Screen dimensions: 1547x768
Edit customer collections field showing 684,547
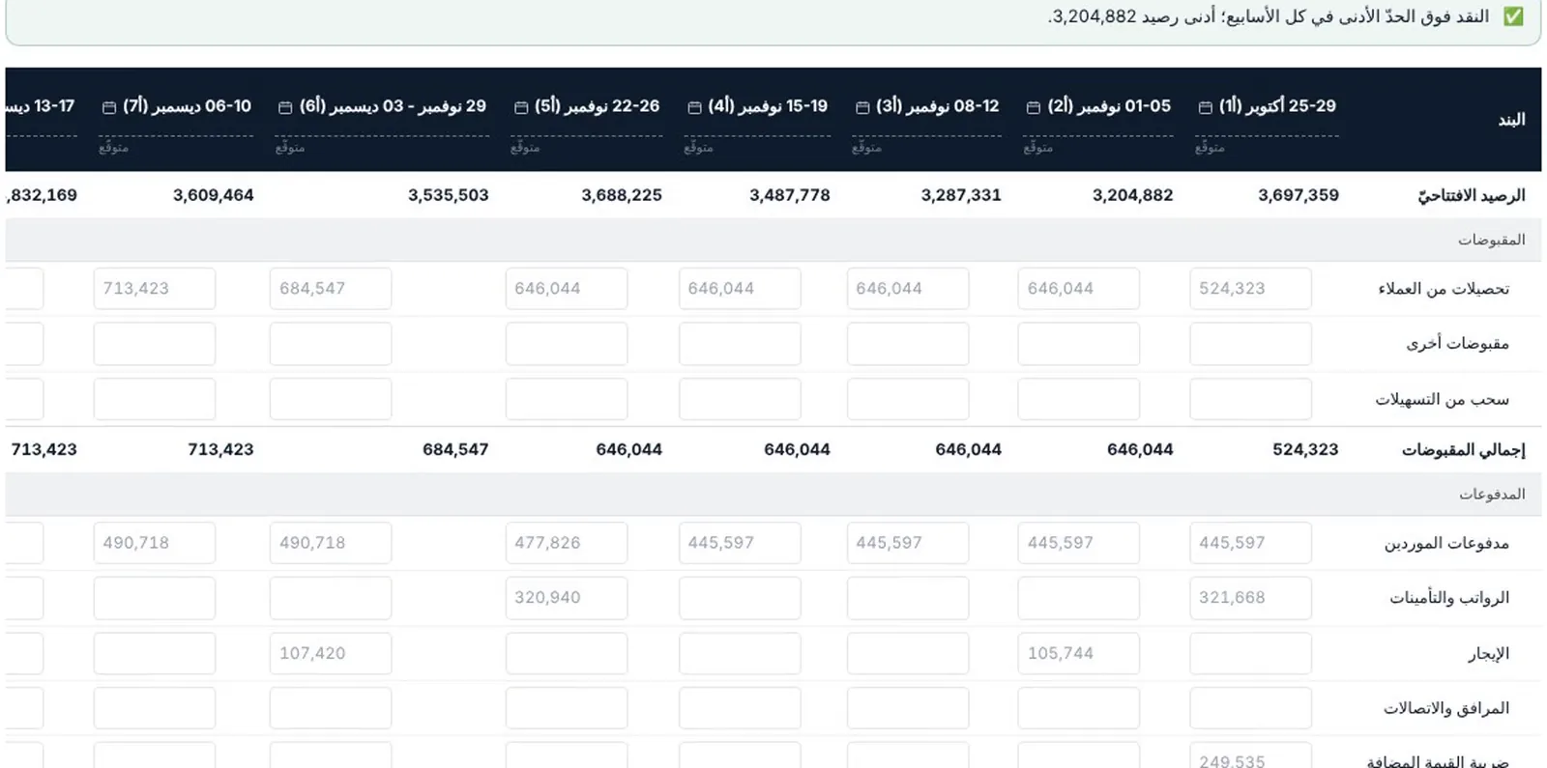[331, 289]
